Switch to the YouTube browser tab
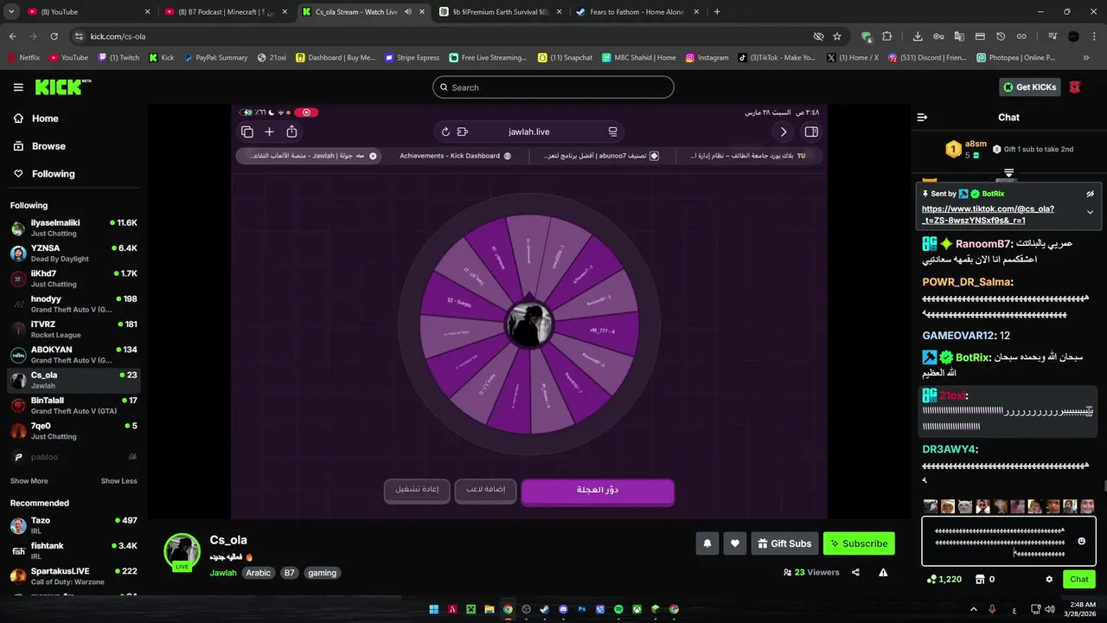 point(86,12)
